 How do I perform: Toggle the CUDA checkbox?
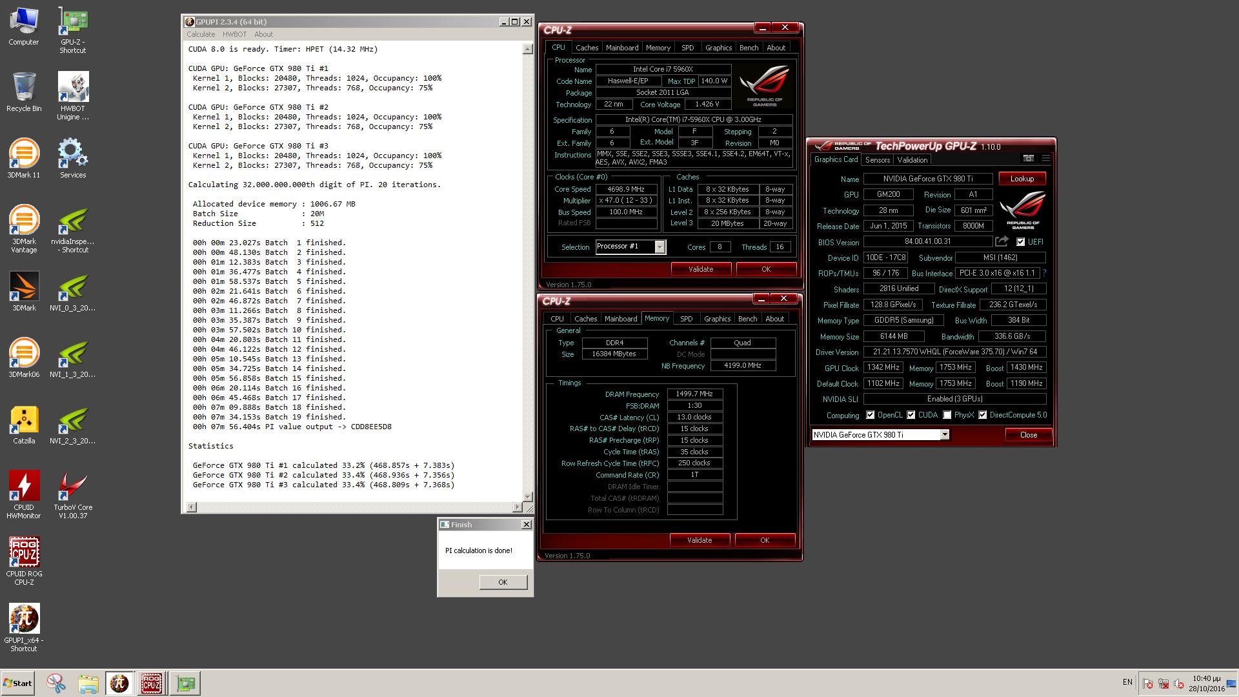coord(911,415)
